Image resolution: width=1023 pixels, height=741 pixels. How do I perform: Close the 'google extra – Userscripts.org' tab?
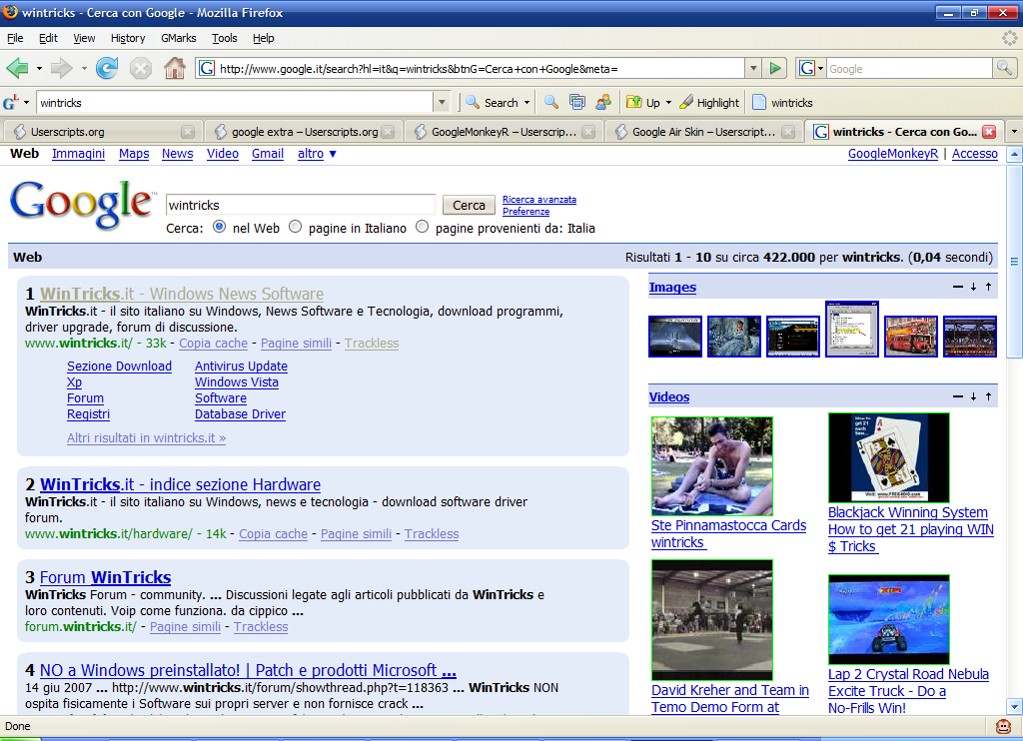(x=389, y=132)
